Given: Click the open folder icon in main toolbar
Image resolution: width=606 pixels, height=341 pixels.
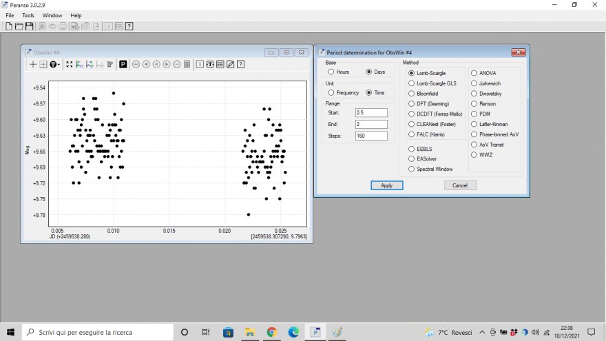Looking at the screenshot, I should (x=19, y=26).
